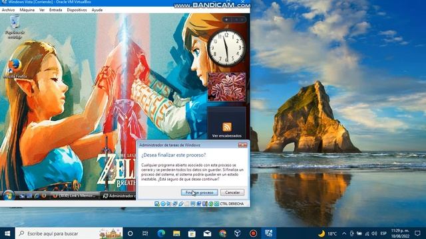426x239 pixels.
Task: Click the keyboard capture icon beside CTRL DERECHA
Action: pyautogui.click(x=217, y=204)
